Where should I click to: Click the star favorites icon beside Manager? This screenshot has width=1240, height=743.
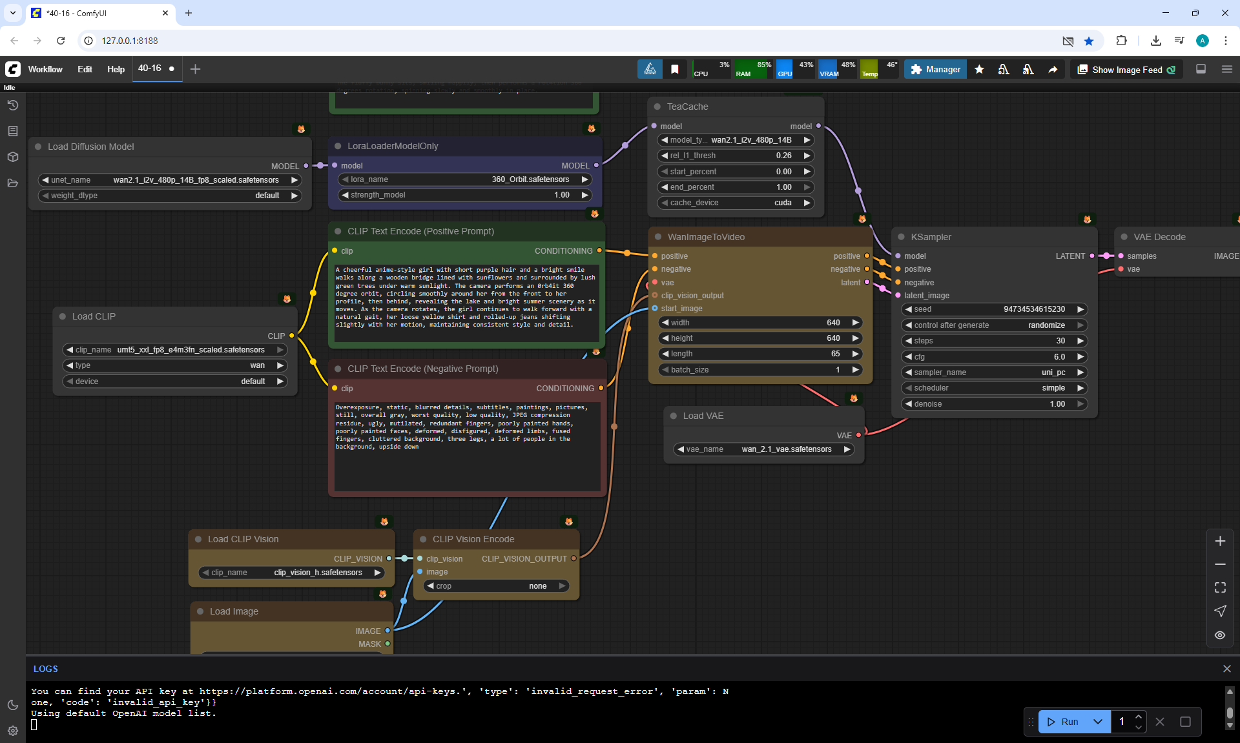pos(979,70)
